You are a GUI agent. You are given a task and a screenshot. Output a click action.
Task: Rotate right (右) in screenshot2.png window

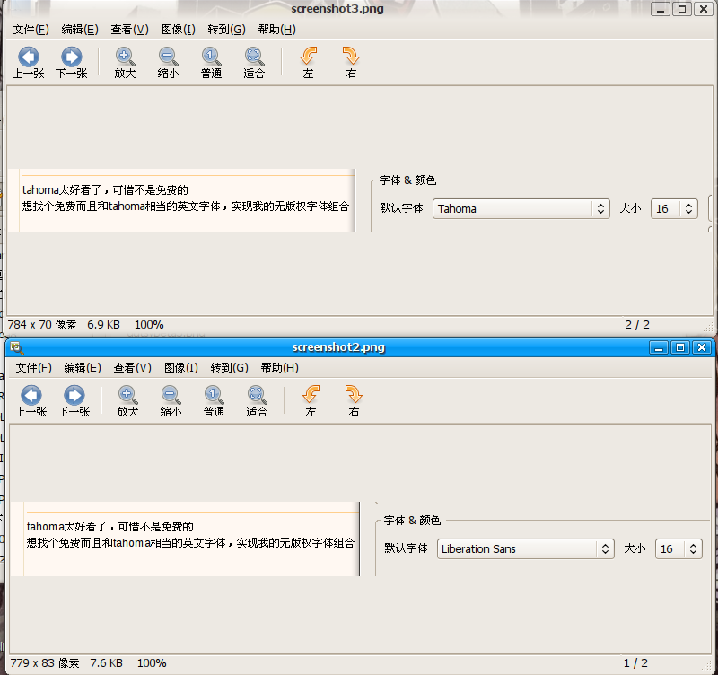coord(354,401)
